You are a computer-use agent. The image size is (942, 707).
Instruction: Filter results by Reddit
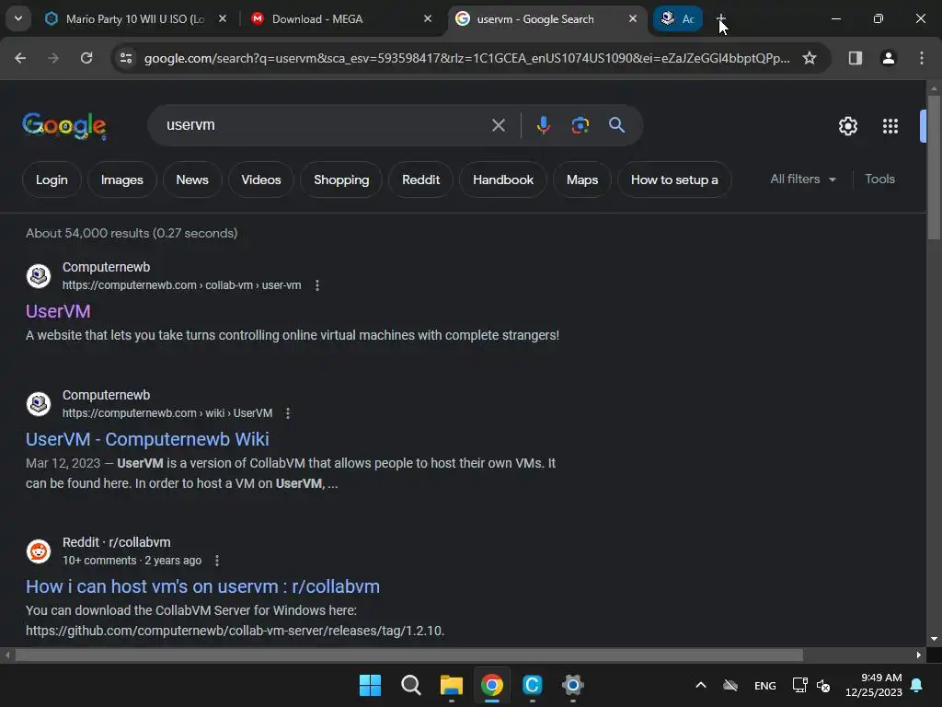click(x=420, y=180)
